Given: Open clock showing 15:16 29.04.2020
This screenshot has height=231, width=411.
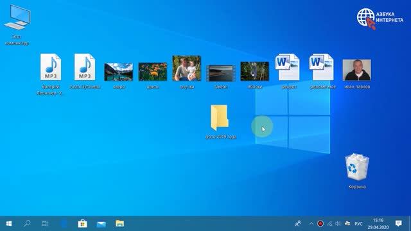Looking at the screenshot, I should point(378,224).
